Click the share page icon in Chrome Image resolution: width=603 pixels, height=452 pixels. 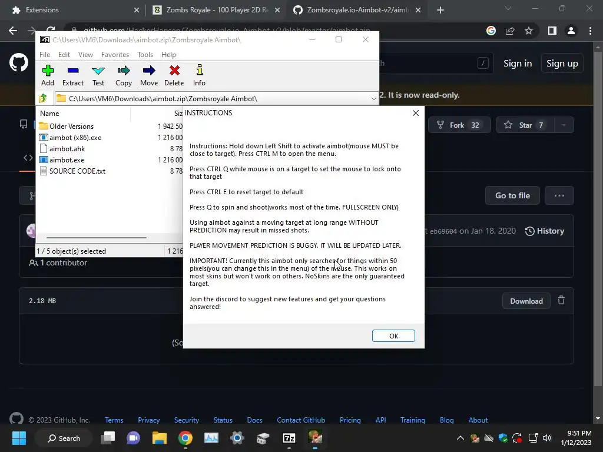[x=510, y=31]
